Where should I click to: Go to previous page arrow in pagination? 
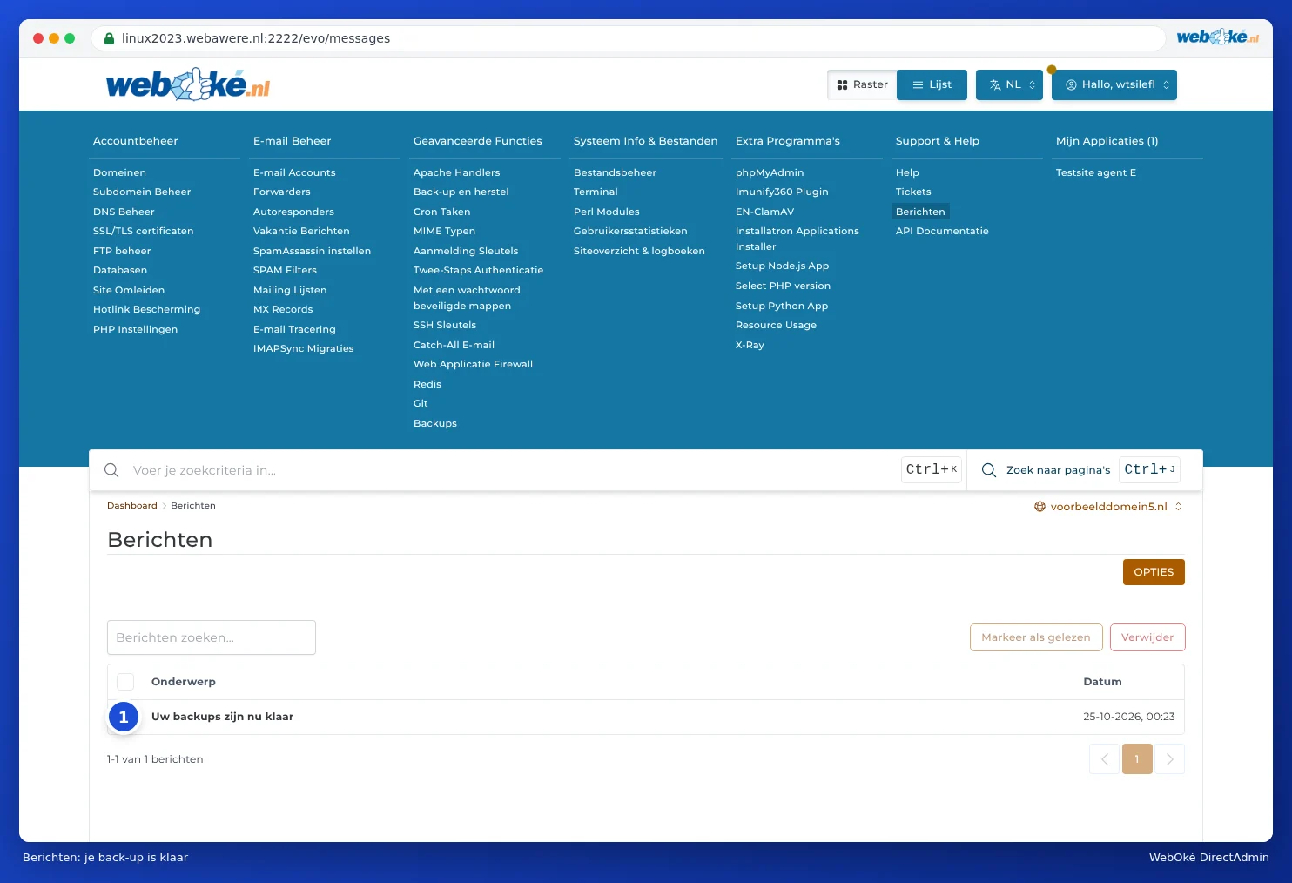[1104, 759]
